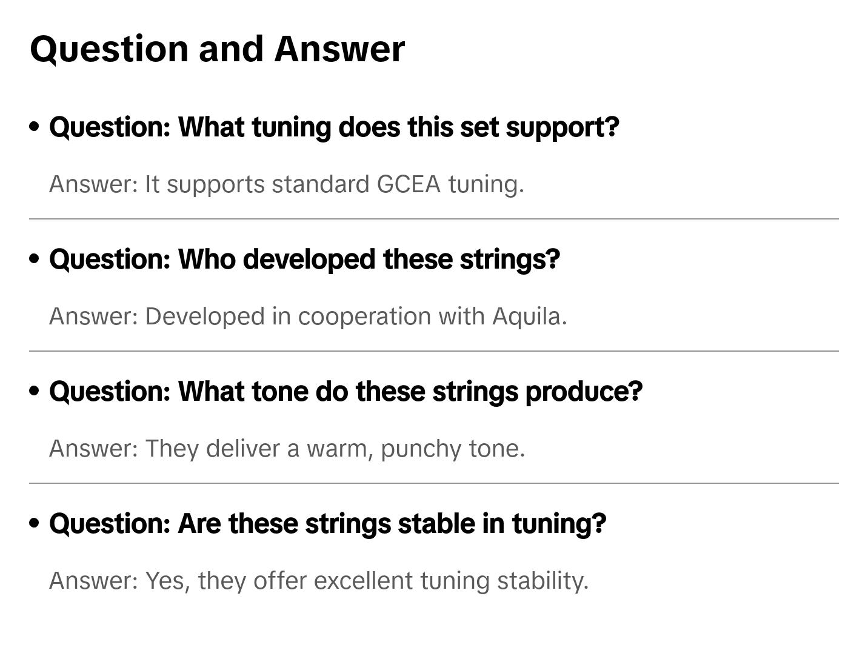868x650 pixels.
Task: Expand the "What tuning does this set support?" question
Action: [x=334, y=127]
